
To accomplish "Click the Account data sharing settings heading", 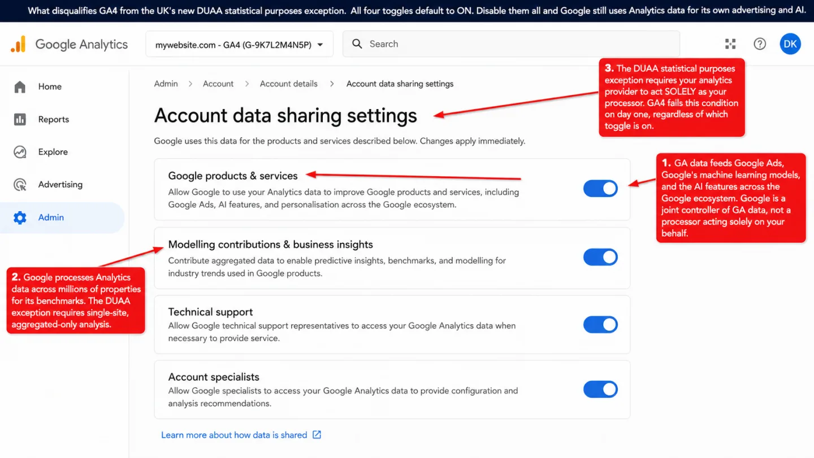I will [285, 115].
